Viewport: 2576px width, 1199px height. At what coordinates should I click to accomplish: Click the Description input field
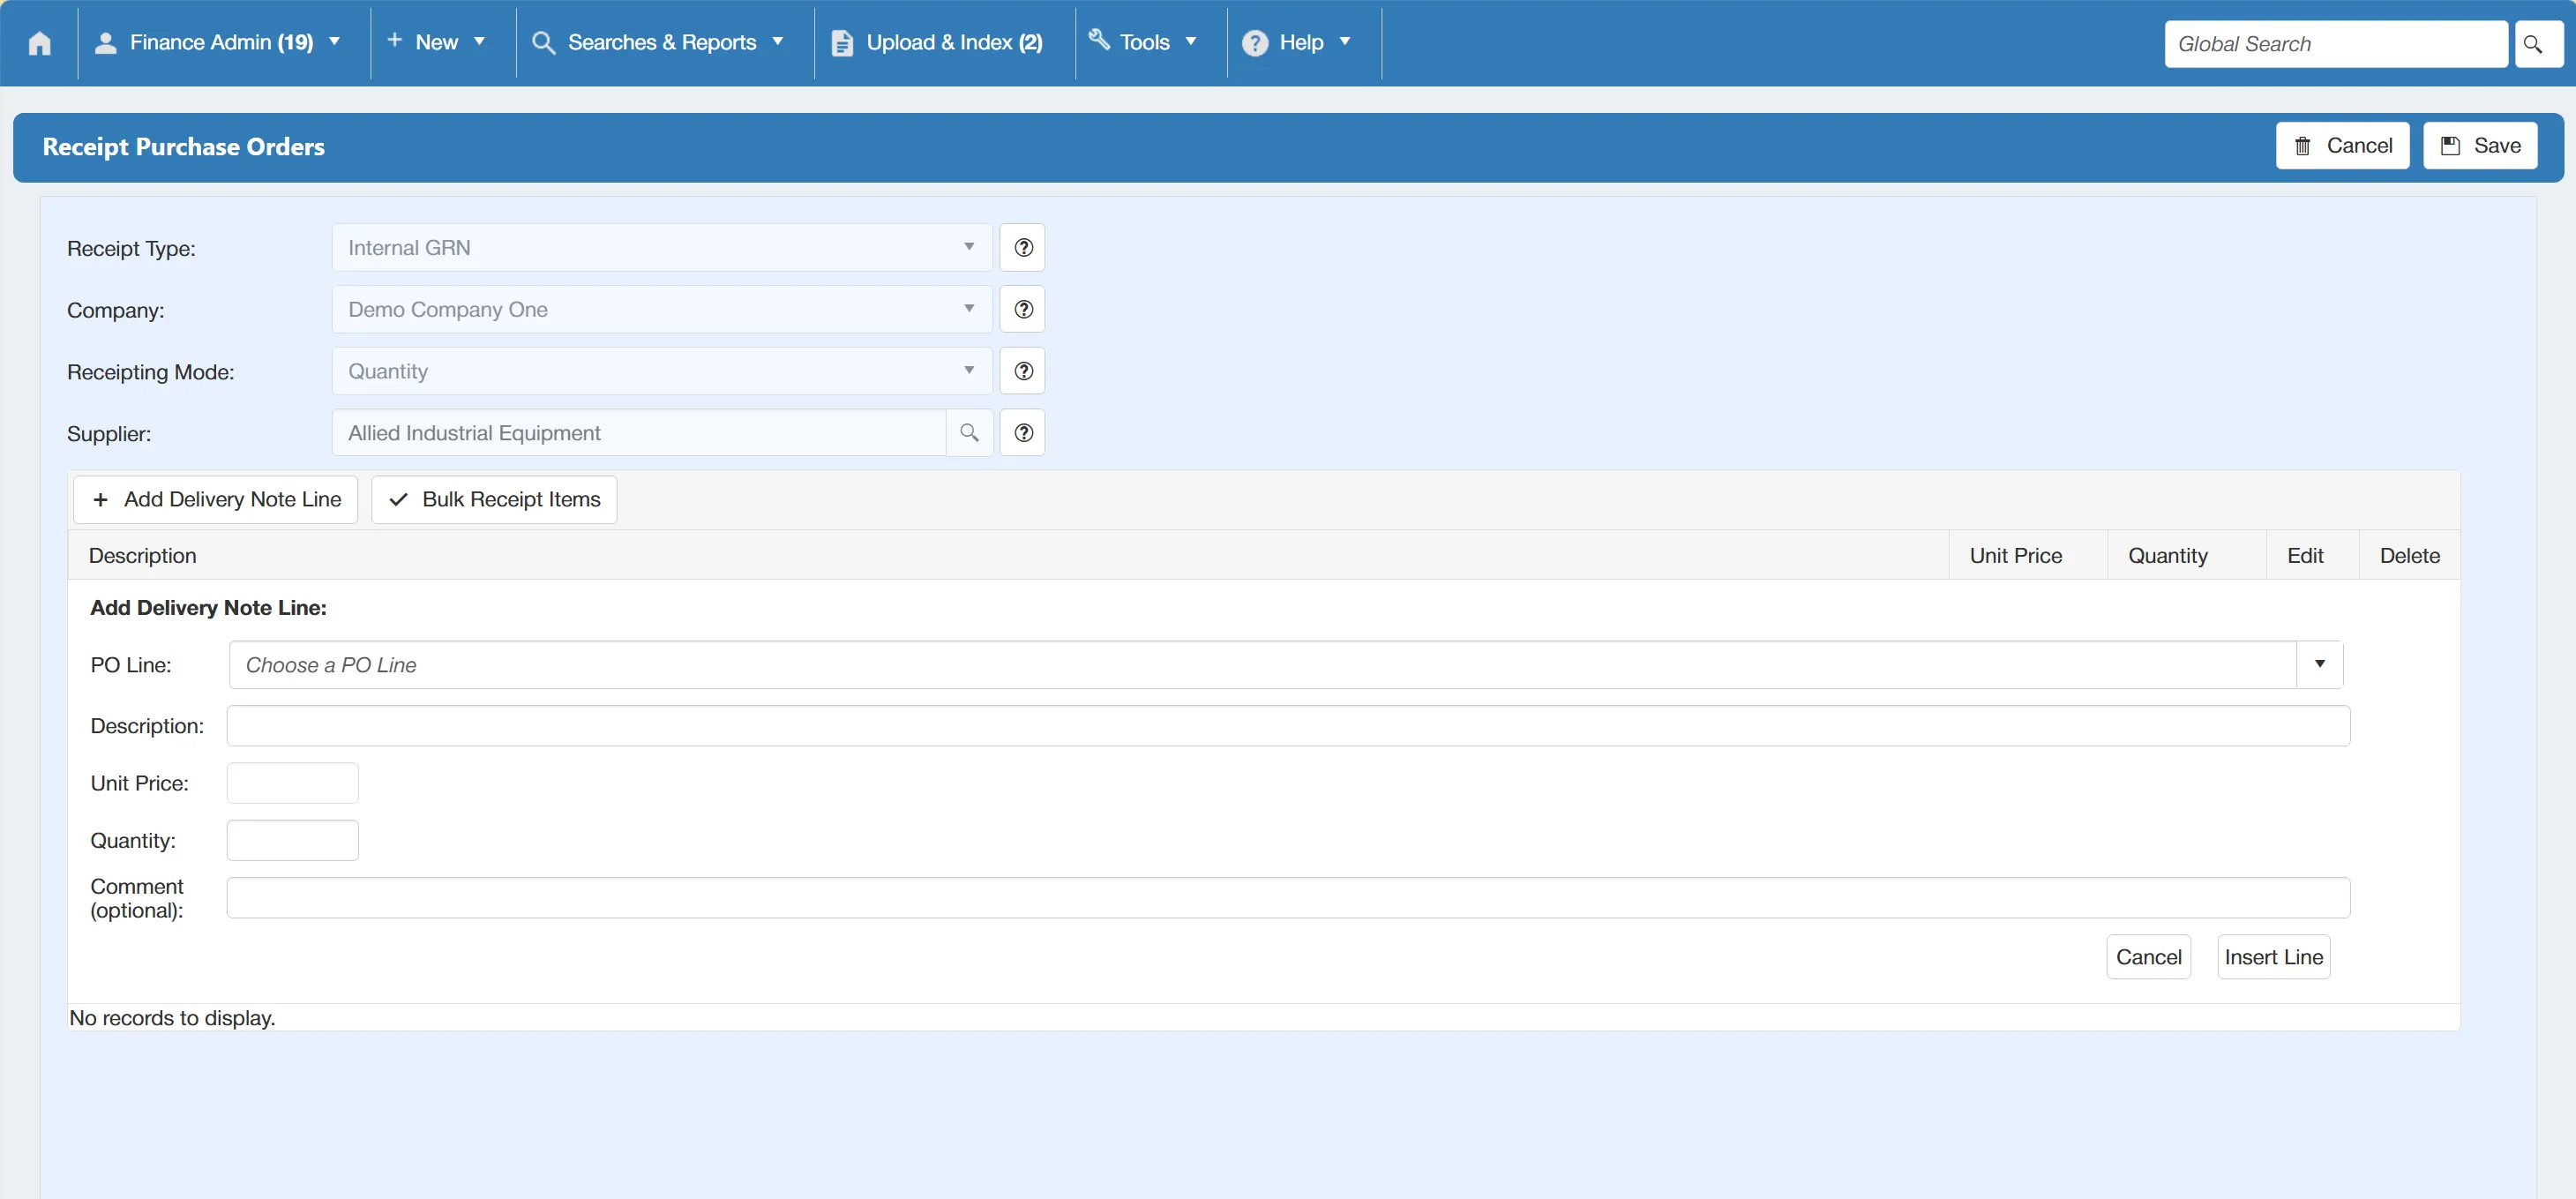click(x=1288, y=726)
